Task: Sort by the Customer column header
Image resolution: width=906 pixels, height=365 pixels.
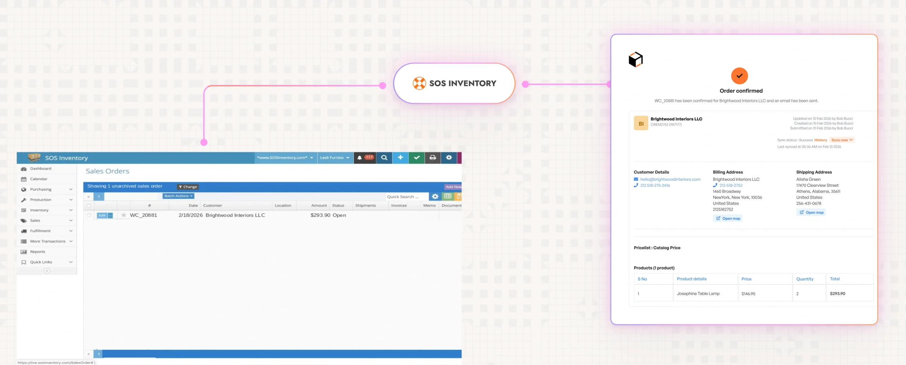Action: click(x=213, y=205)
